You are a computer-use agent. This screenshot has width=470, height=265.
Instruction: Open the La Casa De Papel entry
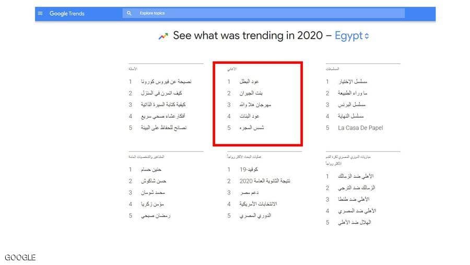(x=360, y=128)
